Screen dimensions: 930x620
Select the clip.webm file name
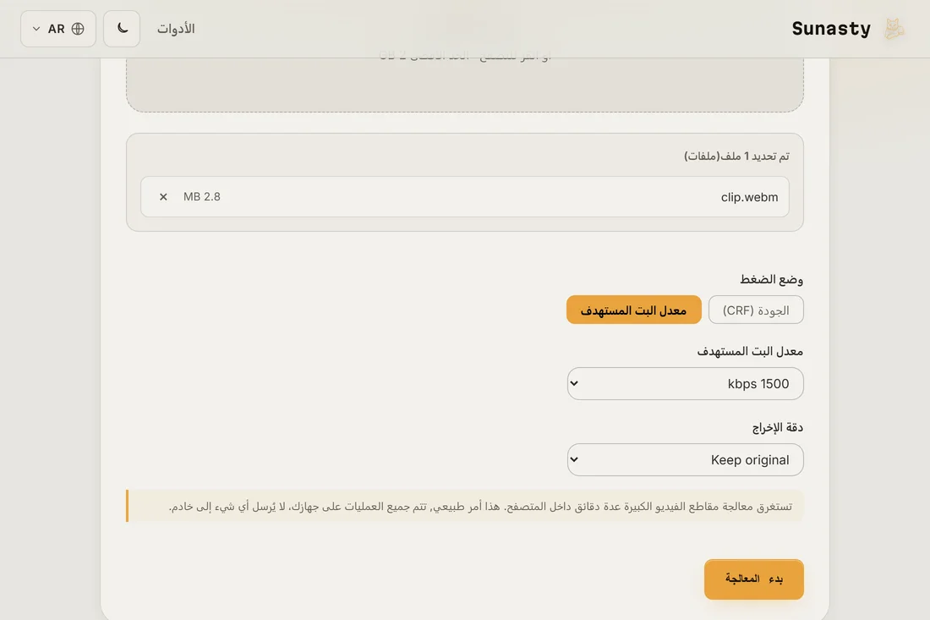coord(749,197)
